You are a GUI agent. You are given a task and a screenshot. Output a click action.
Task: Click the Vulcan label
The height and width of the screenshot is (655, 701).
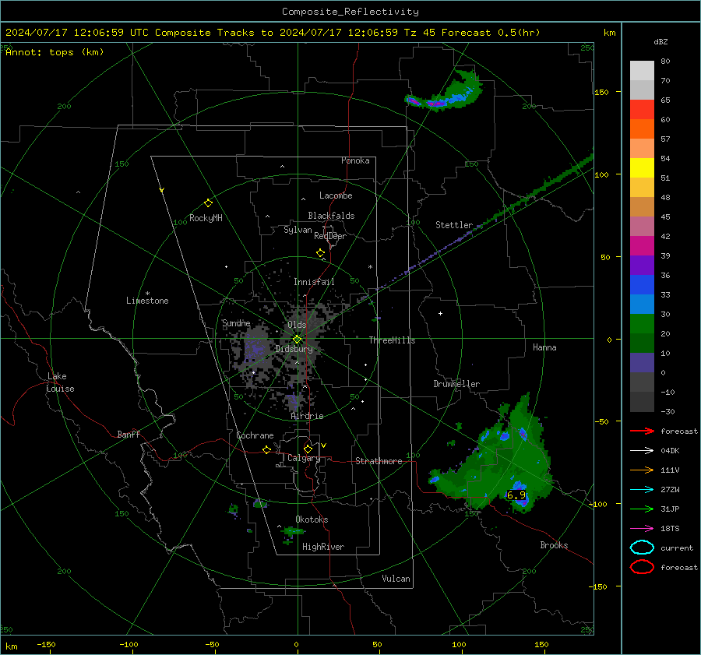coord(396,579)
